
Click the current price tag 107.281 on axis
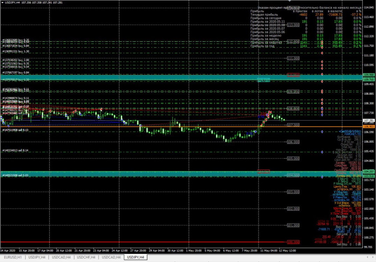[369, 121]
